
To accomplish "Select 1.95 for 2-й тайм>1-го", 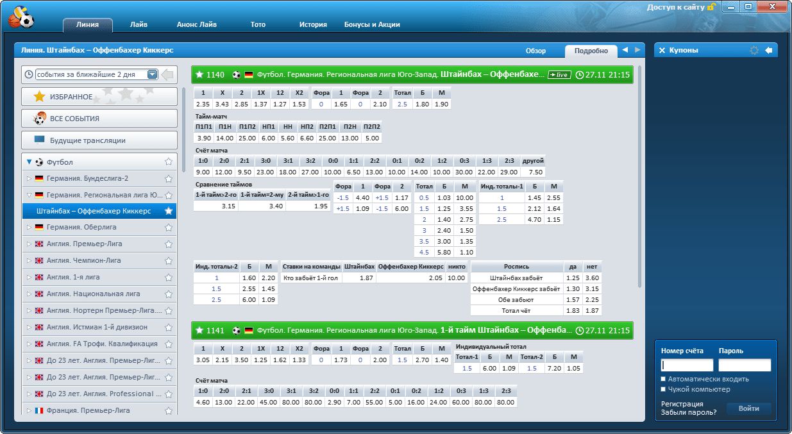I will tap(308, 206).
